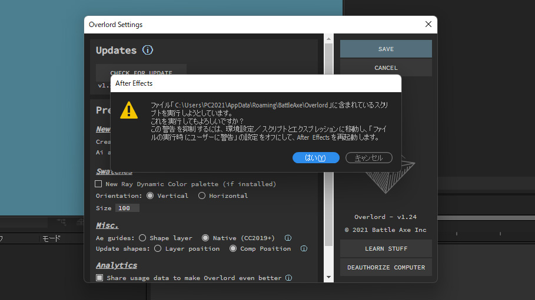This screenshot has width=535, height=300.
Task: Click the scrollbar down arrow in settings
Action: (328, 277)
